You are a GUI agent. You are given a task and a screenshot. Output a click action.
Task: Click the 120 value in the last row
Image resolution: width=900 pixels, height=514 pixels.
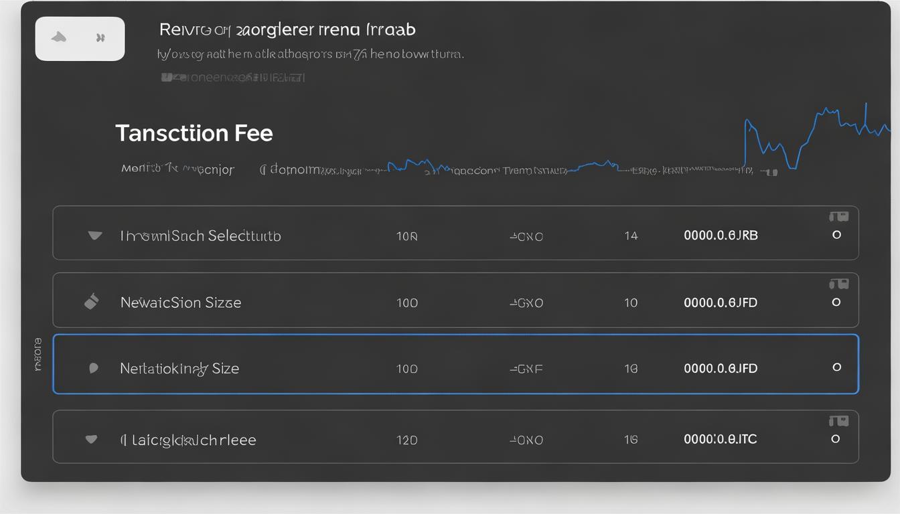pos(406,440)
